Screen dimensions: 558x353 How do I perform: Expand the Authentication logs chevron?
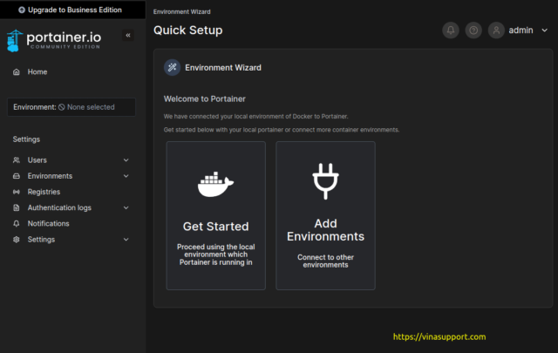pos(126,208)
